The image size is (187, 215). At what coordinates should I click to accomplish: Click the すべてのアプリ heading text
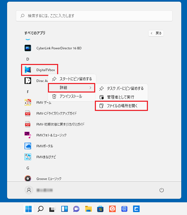click(35, 33)
